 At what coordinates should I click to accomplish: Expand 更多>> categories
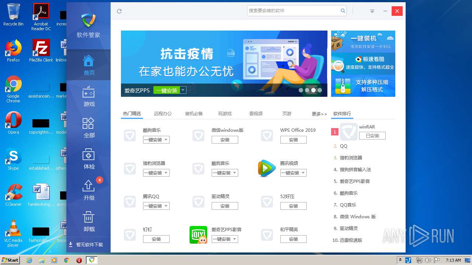[319, 114]
